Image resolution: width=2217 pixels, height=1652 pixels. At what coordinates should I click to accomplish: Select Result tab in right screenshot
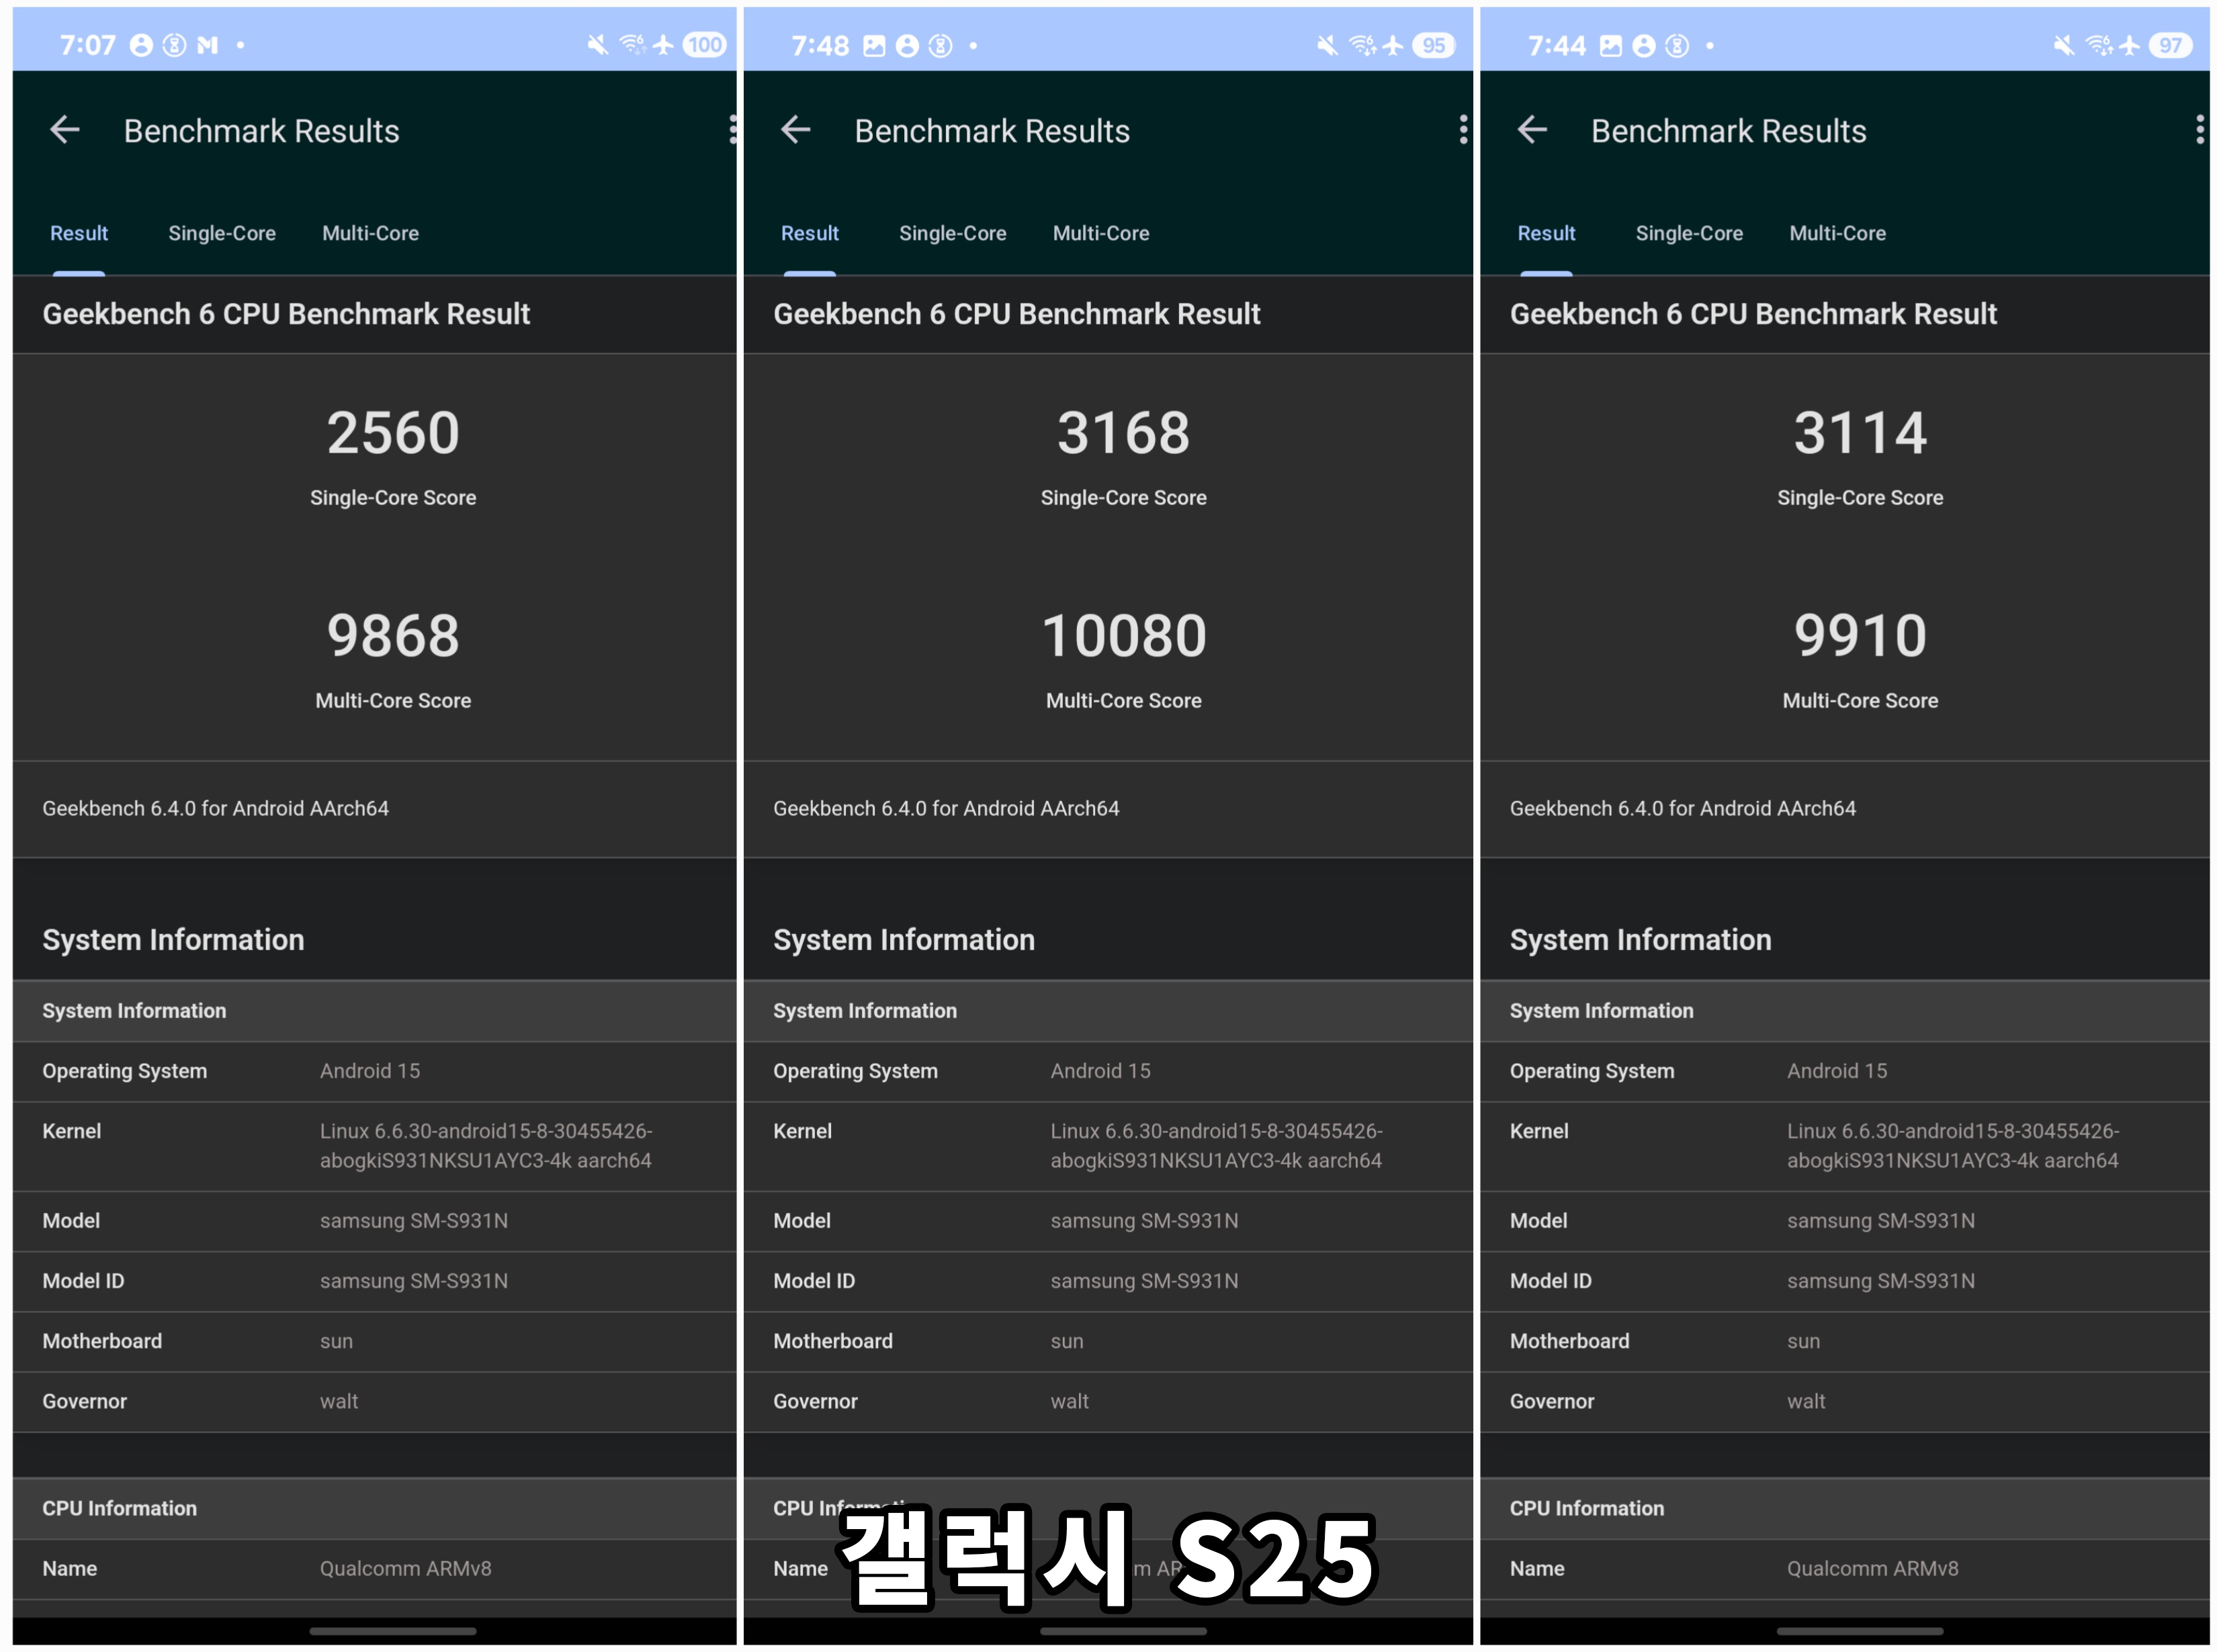[1546, 233]
